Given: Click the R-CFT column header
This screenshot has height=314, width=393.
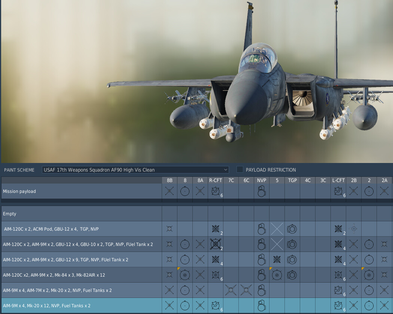Looking at the screenshot, I should 216,180.
